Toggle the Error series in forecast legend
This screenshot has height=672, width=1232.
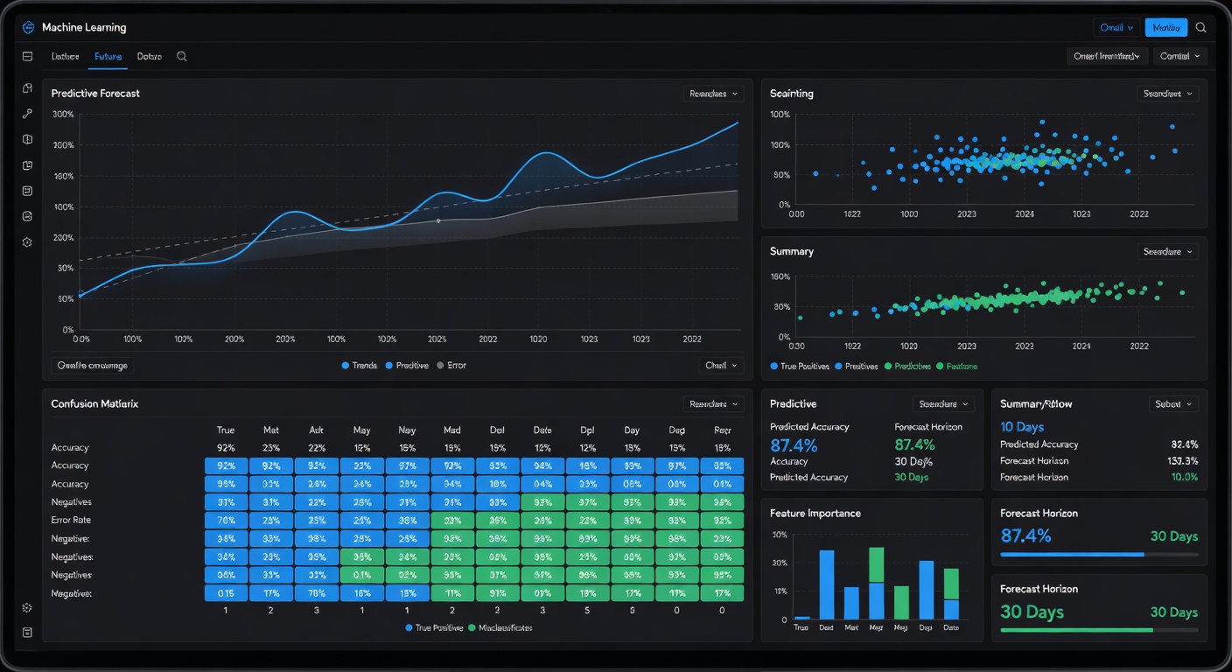451,366
